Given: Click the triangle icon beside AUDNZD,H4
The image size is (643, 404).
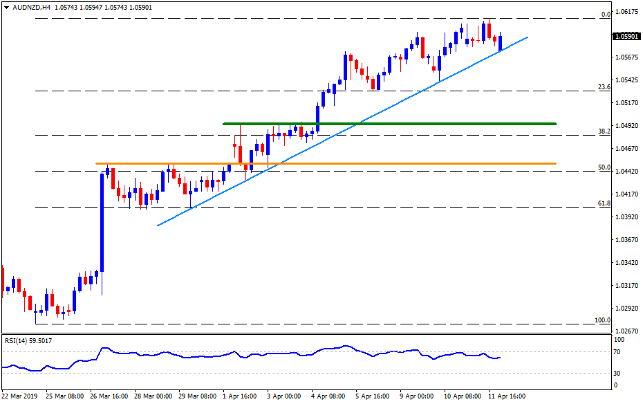Looking at the screenshot, I should click(x=6, y=7).
